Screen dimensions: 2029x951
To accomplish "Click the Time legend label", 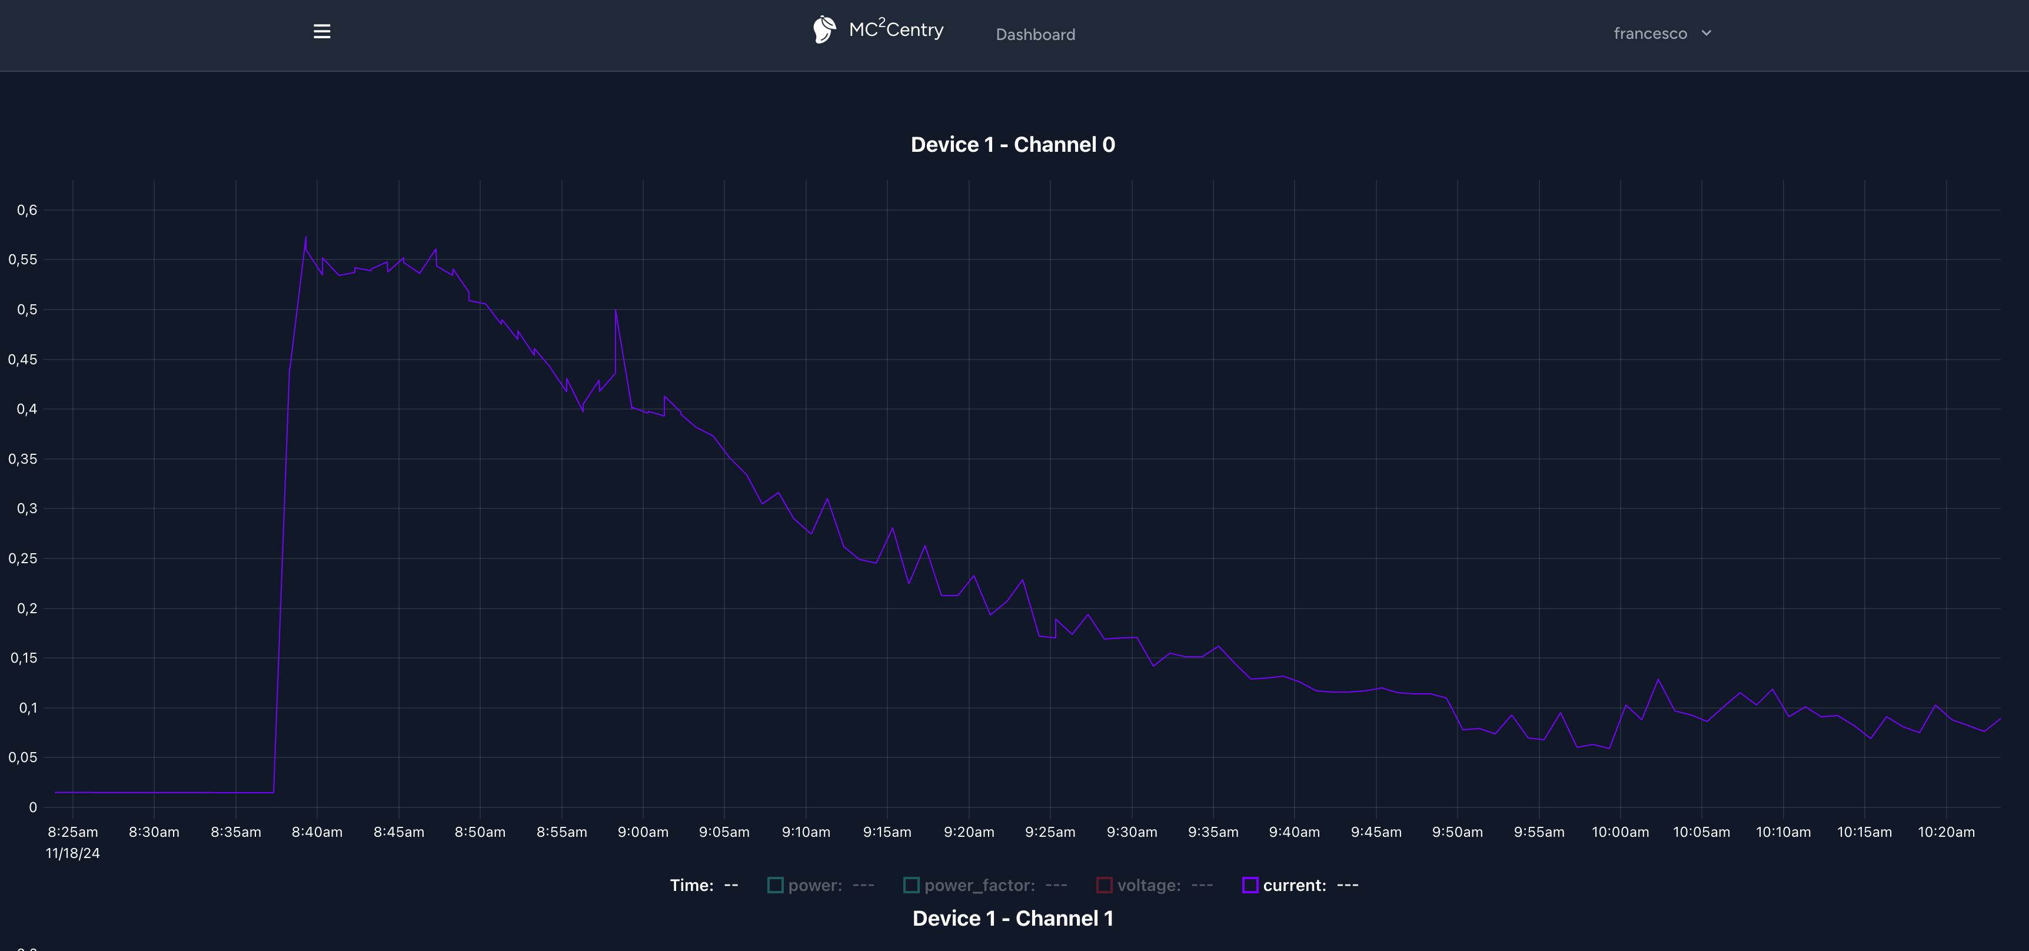I will (691, 886).
